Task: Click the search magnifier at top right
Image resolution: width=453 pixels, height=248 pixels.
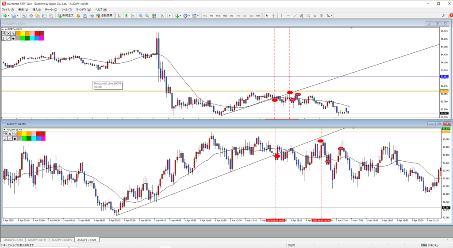Action: tap(443, 15)
